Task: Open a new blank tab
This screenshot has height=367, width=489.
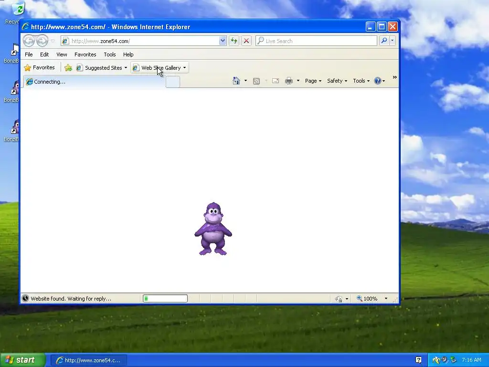Action: click(173, 82)
